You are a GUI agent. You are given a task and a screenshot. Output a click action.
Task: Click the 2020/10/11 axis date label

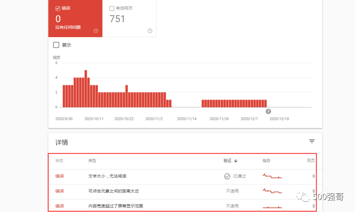tap(94, 119)
